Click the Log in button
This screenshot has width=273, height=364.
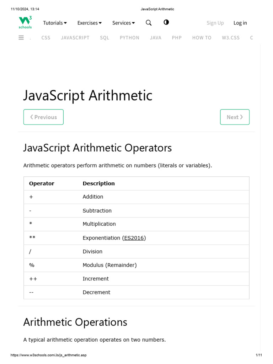240,23
